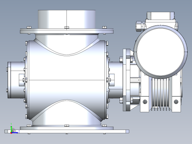Click the right mounting foot hole of gearbox

176,102
